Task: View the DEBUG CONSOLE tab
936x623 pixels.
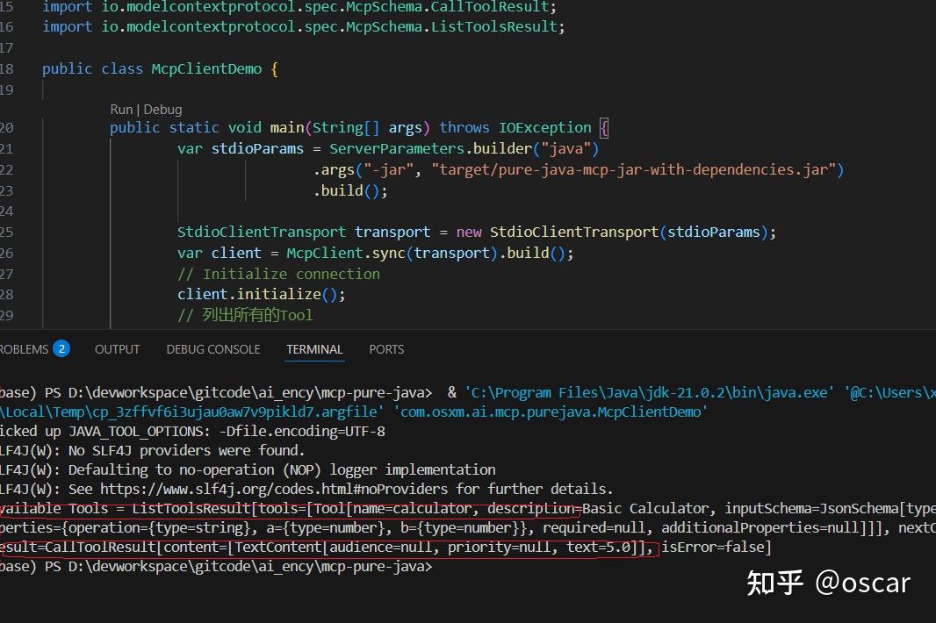Action: 212,348
